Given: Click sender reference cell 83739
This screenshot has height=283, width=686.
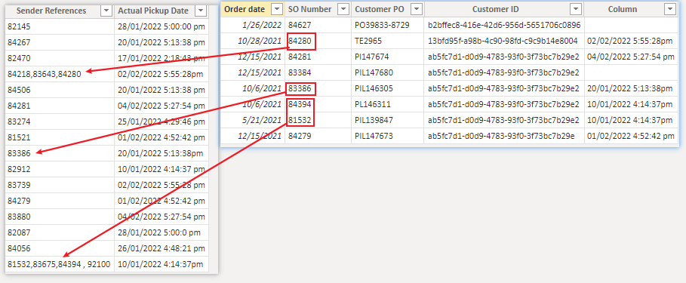Looking at the screenshot, I should click(60, 185).
